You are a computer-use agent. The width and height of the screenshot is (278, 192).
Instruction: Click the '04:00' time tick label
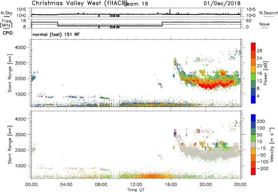(66, 185)
